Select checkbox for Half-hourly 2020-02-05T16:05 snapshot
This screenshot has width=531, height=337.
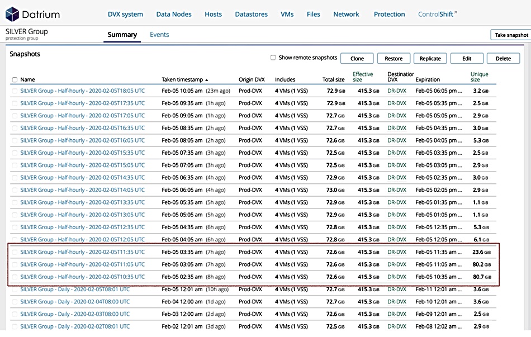(x=15, y=141)
